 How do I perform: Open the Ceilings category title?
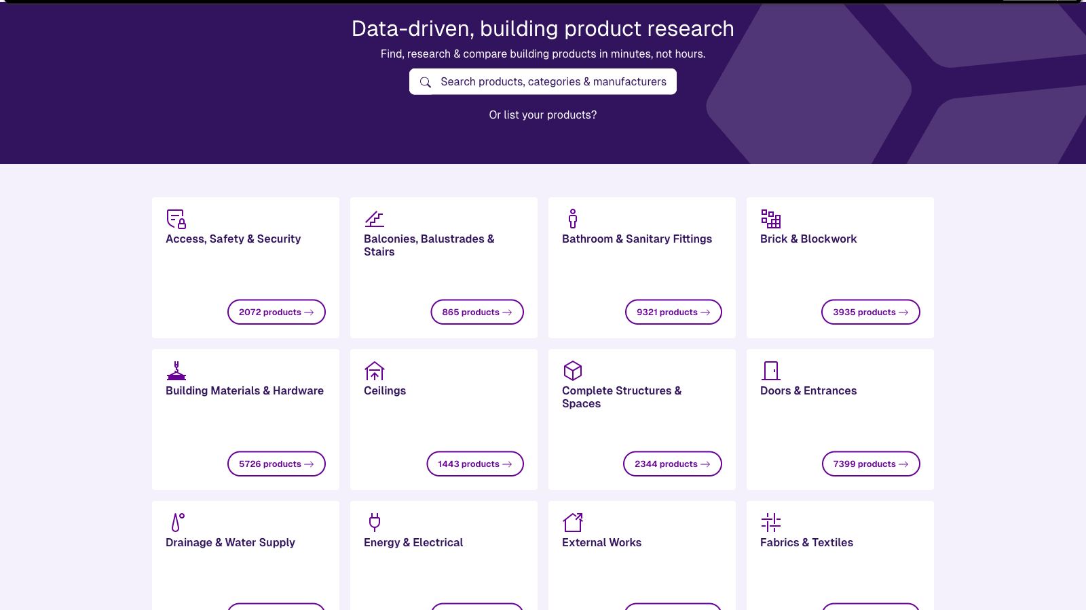coord(385,390)
